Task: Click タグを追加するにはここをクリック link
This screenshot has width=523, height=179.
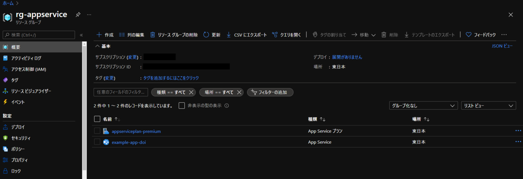Action: point(171,78)
